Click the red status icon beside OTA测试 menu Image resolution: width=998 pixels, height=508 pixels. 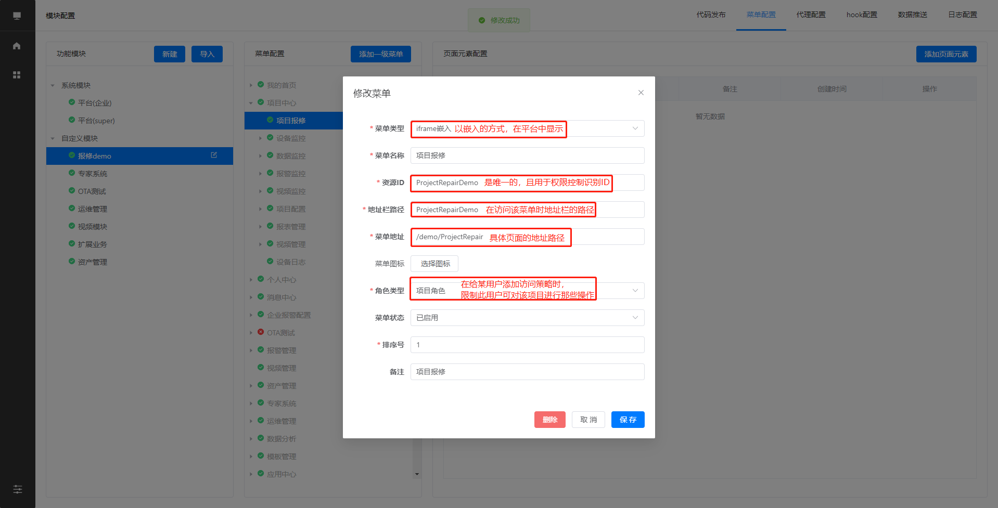click(261, 332)
